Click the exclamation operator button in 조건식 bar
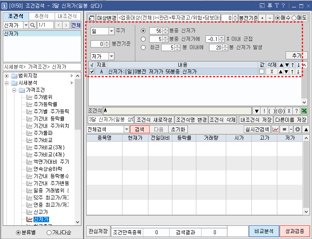Image resolution: width=312 pixels, height=239 pixels. pyautogui.click(x=264, y=111)
